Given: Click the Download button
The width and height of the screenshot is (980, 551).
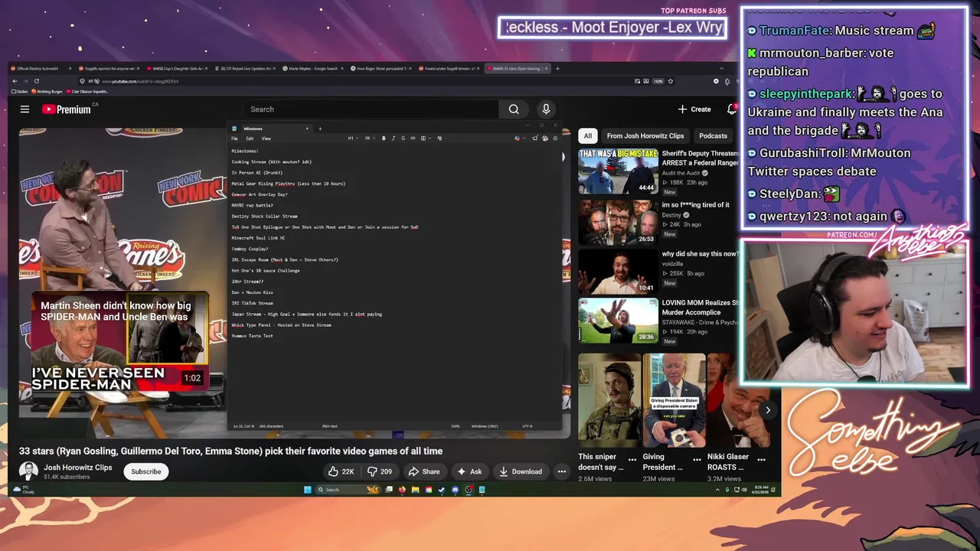Looking at the screenshot, I should coord(521,471).
